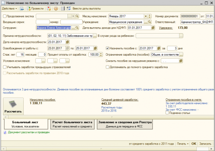This screenshot has height=151, width=215.
Task: Open the Печать dropdown at the bottom
Action: pyautogui.click(x=183, y=143)
